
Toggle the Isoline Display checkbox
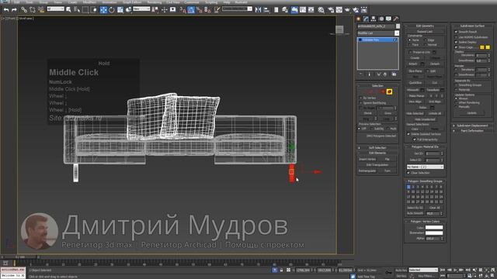[x=456, y=42]
